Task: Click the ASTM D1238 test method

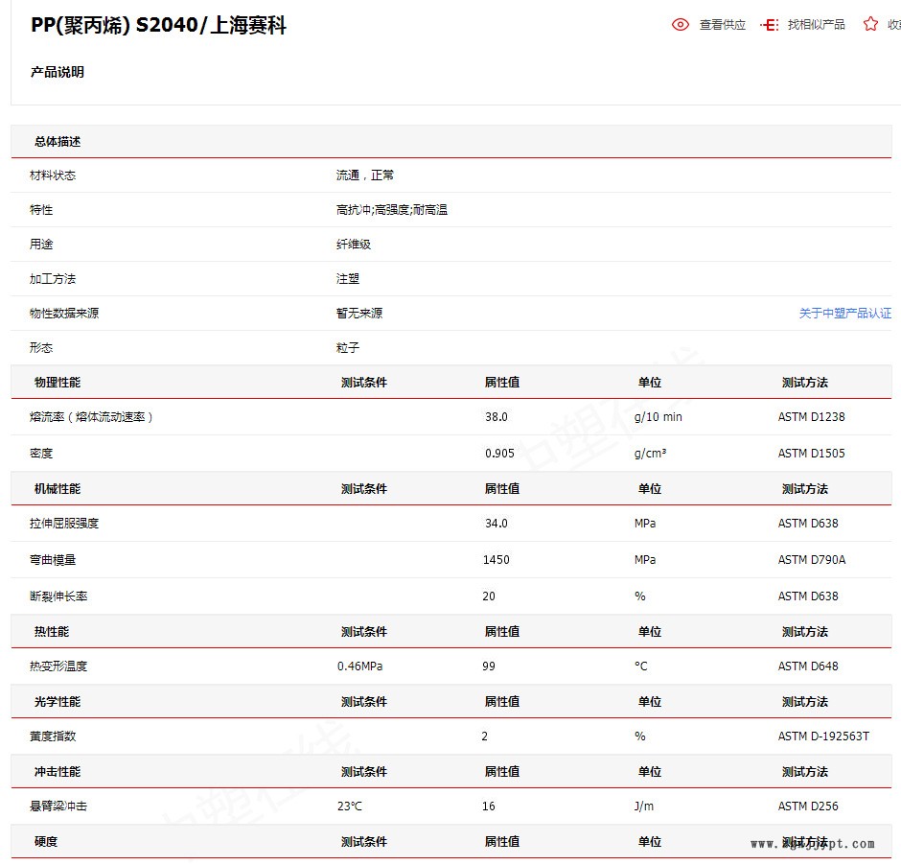Action: [811, 417]
